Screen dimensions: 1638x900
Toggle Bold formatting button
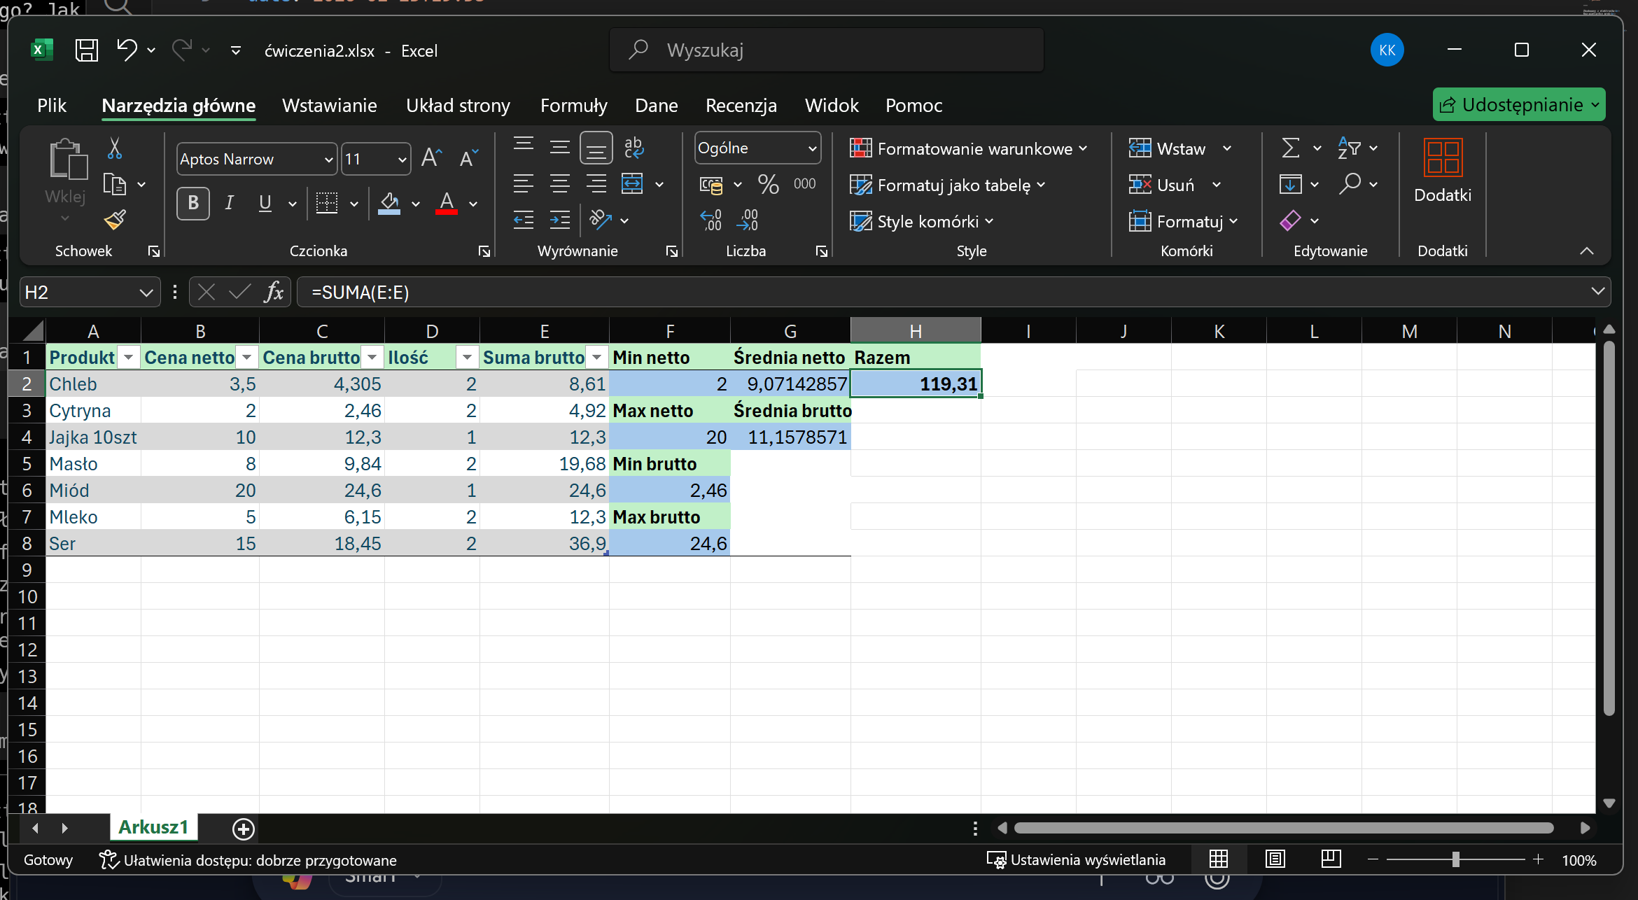[193, 203]
